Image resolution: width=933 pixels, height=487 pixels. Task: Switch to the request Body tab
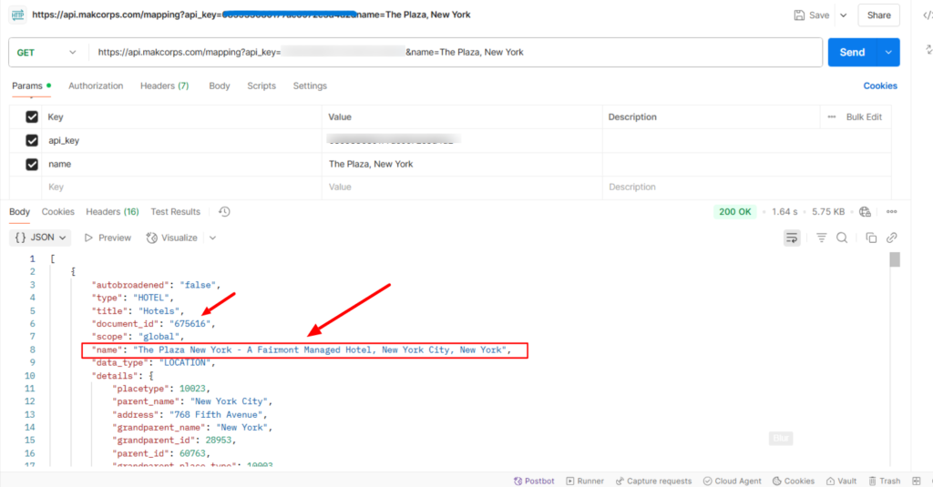[x=219, y=86]
